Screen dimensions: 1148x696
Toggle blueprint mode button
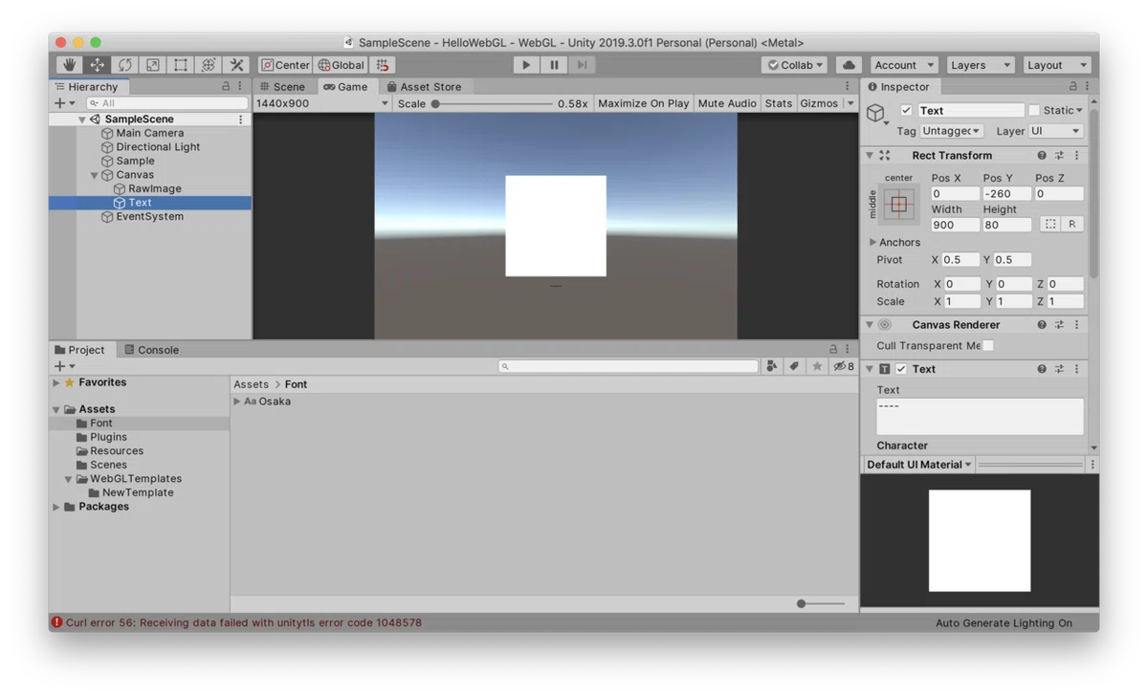tap(1050, 224)
